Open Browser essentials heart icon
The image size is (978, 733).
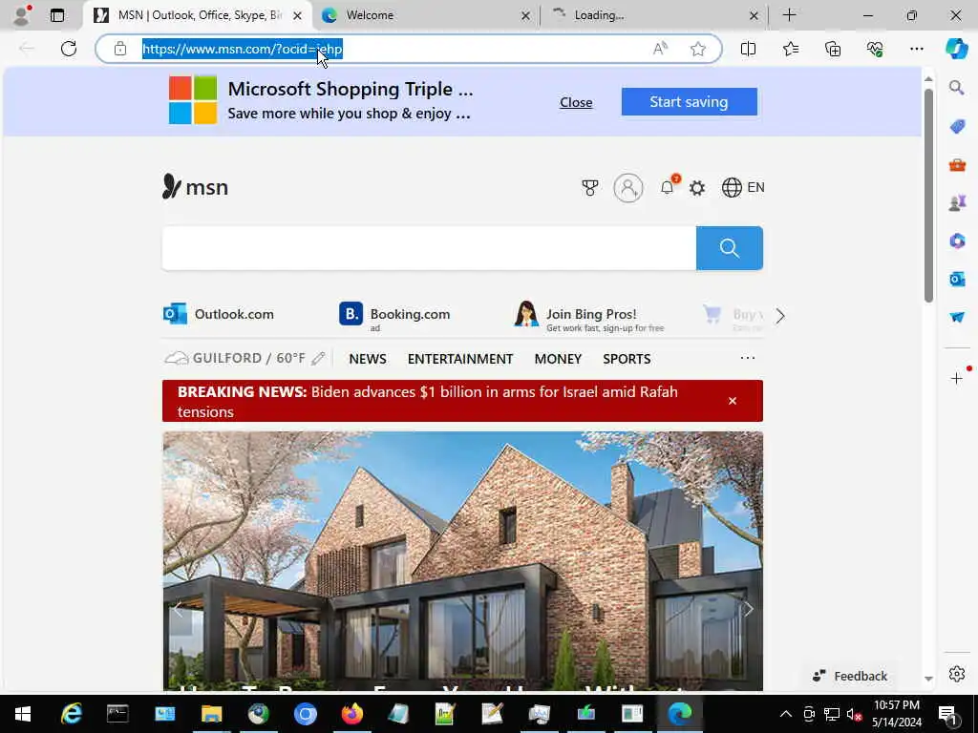(x=875, y=49)
